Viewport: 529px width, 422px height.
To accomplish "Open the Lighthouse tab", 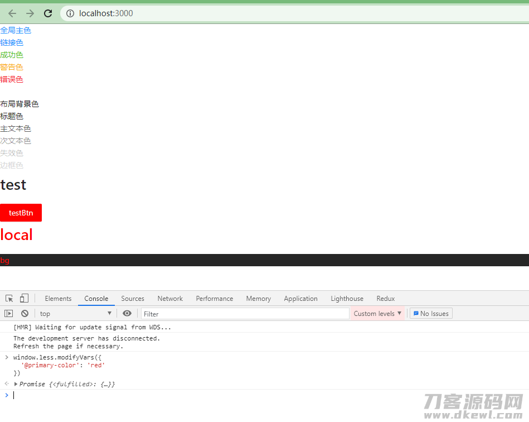I will click(x=347, y=299).
